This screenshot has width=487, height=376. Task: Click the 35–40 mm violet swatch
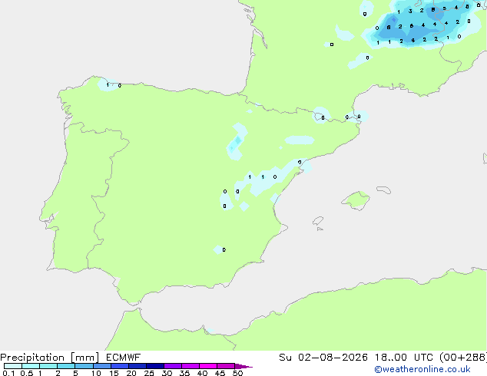(x=190, y=366)
